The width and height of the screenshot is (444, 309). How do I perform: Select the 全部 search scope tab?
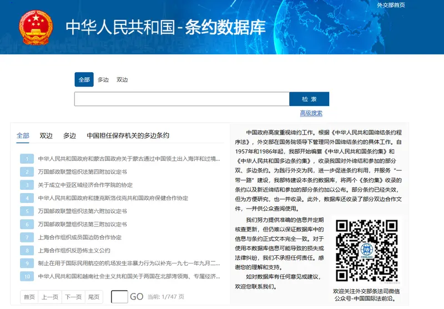(x=84, y=79)
